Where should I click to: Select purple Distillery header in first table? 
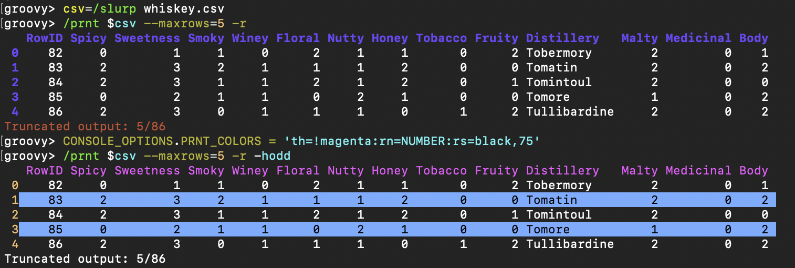pyautogui.click(x=562, y=38)
